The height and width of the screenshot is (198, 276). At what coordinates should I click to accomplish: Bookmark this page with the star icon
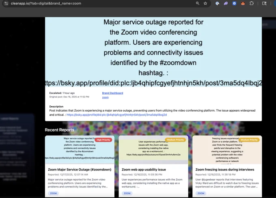[205, 3]
